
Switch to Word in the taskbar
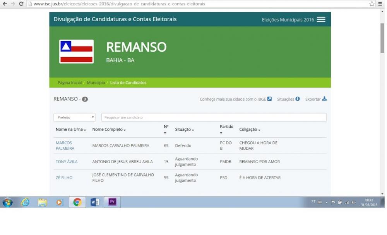(x=95, y=202)
